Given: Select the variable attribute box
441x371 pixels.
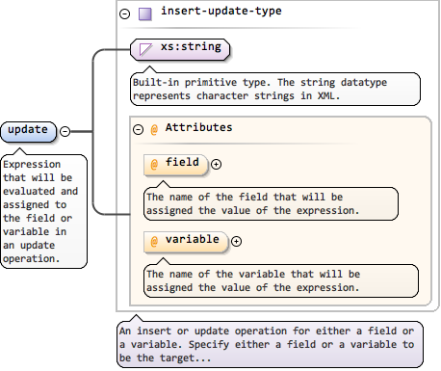Looking at the screenshot, I should pos(186,242).
